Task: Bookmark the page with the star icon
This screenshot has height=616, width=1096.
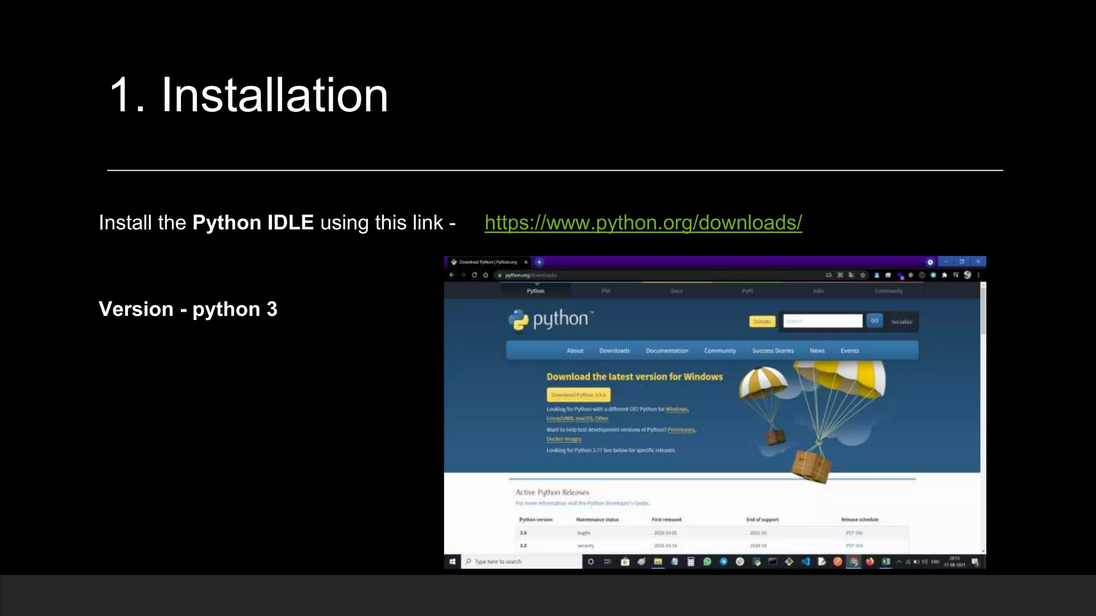Action: [x=862, y=275]
